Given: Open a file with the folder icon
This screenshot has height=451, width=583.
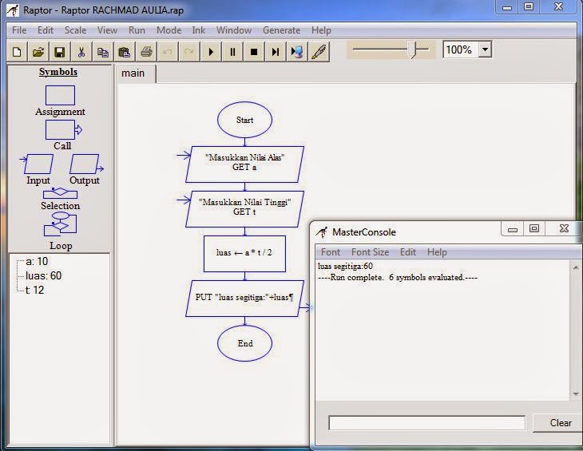Looking at the screenshot, I should click(x=38, y=52).
